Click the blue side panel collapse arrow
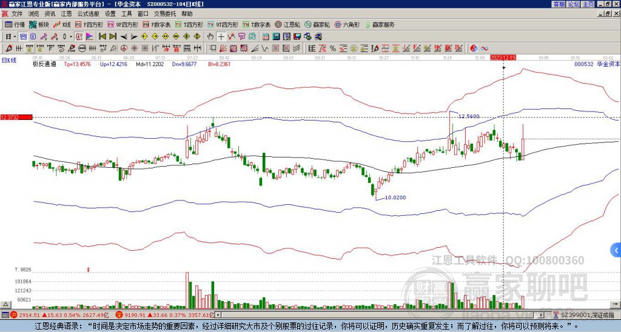Image resolution: width=621 pixels, height=332 pixels. click(x=616, y=250)
